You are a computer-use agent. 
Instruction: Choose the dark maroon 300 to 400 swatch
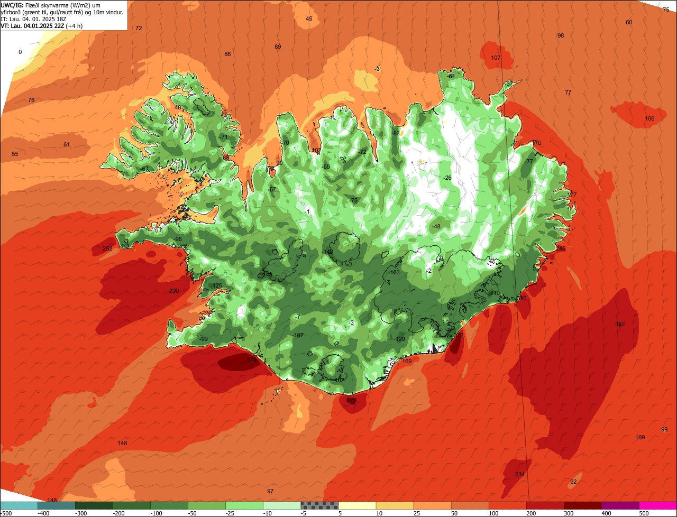(582, 505)
